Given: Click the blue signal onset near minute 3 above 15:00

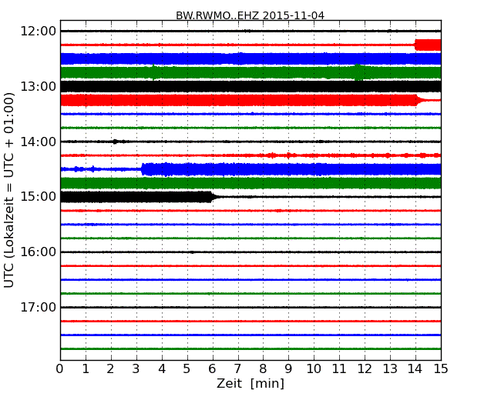Looking at the screenshot, I should pos(143,169).
